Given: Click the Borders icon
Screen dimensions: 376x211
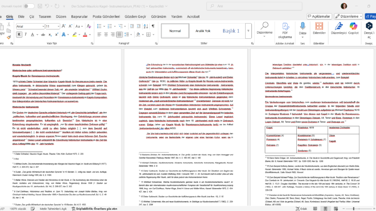Looking at the screenshot, I should (x=149, y=35).
